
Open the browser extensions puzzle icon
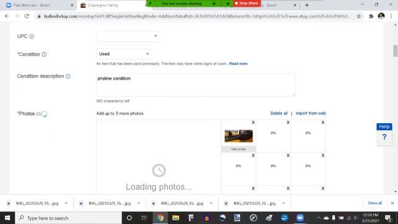point(371,16)
